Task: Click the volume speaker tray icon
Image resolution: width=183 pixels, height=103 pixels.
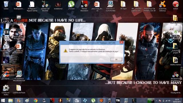Action: point(169,101)
